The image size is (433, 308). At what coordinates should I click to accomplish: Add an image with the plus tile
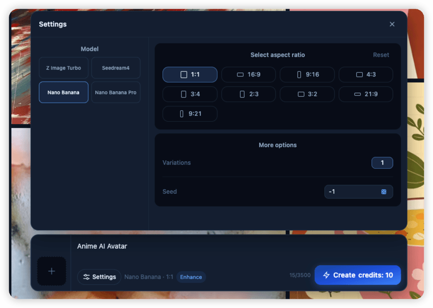tap(52, 271)
